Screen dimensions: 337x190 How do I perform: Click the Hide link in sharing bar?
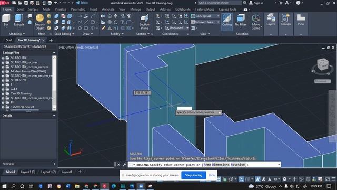[212, 175]
